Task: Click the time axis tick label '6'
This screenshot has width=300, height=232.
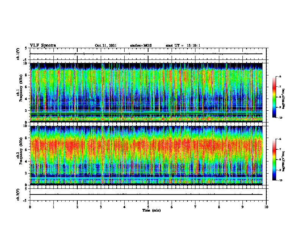Action: 172,207
